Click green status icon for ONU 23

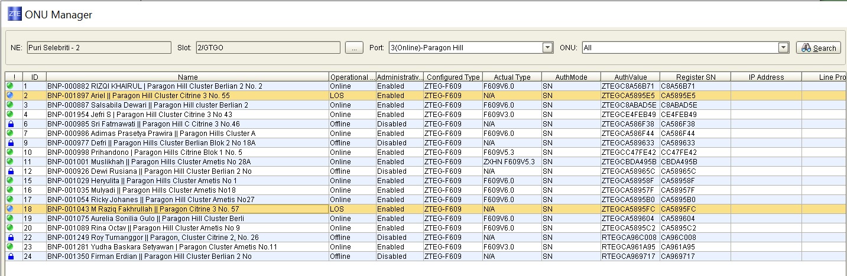click(10, 247)
